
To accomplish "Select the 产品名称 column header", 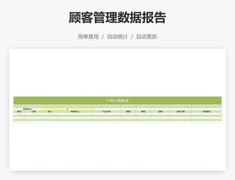I will (x=106, y=111).
